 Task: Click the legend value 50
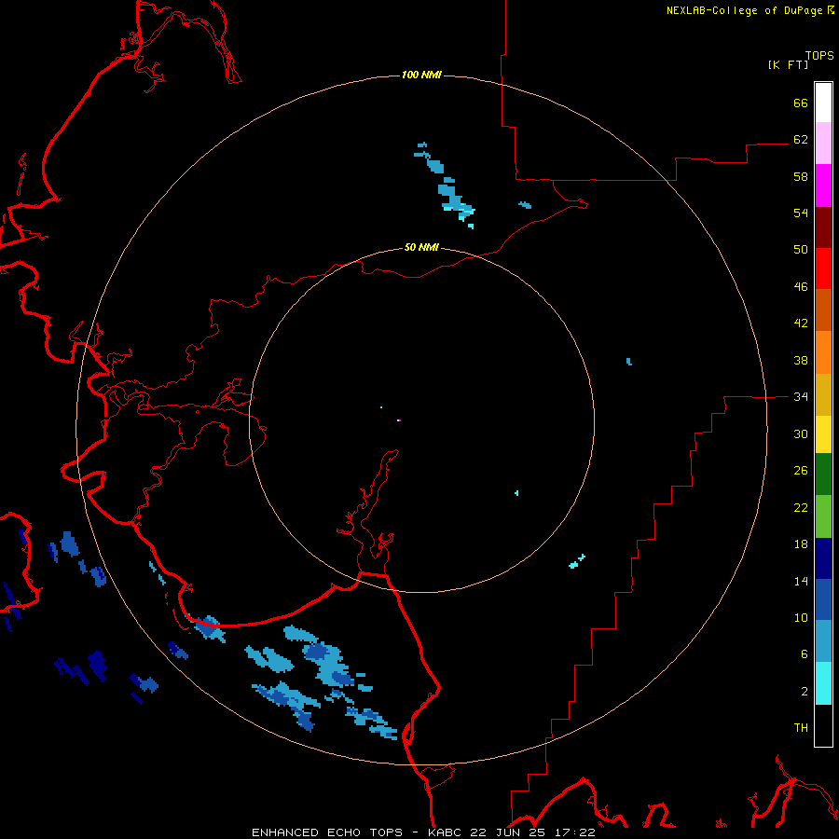801,250
